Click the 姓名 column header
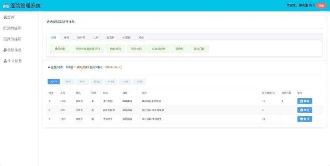 coord(78,93)
